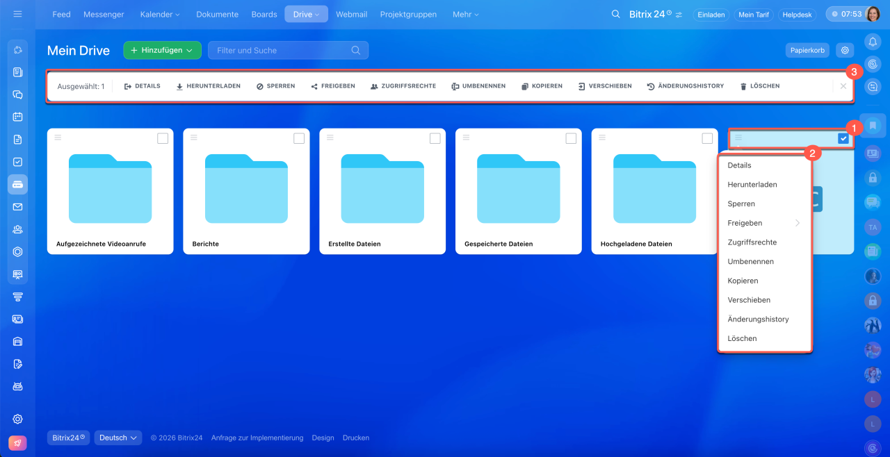Open settings gear in left sidebar bottom
The width and height of the screenshot is (890, 457).
click(x=18, y=419)
